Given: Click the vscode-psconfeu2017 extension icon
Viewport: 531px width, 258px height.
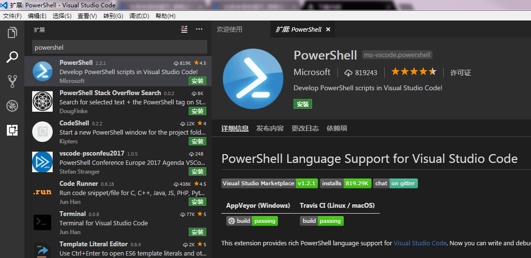Looking at the screenshot, I should pyautogui.click(x=42, y=161).
